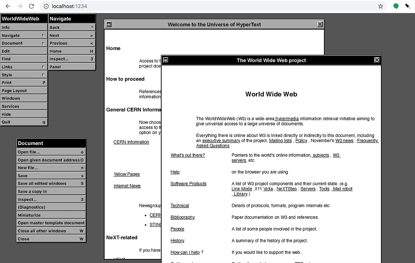Image resolution: width=415 pixels, height=263 pixels.
Task: Choose Open file... in Document menu
Action: [x=51, y=152]
